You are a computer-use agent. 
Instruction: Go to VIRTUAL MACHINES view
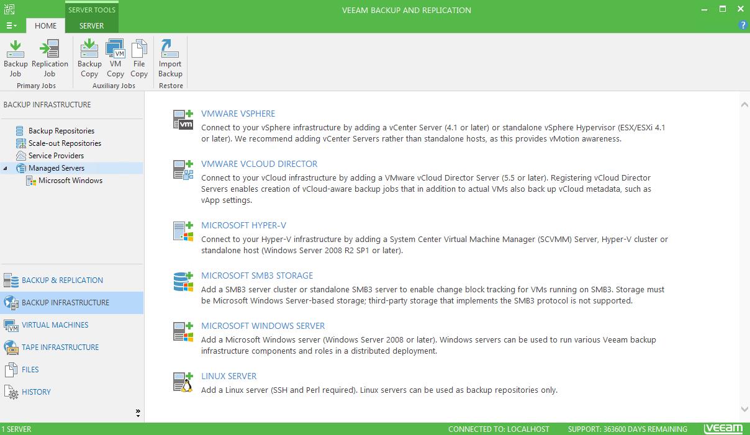pos(55,325)
